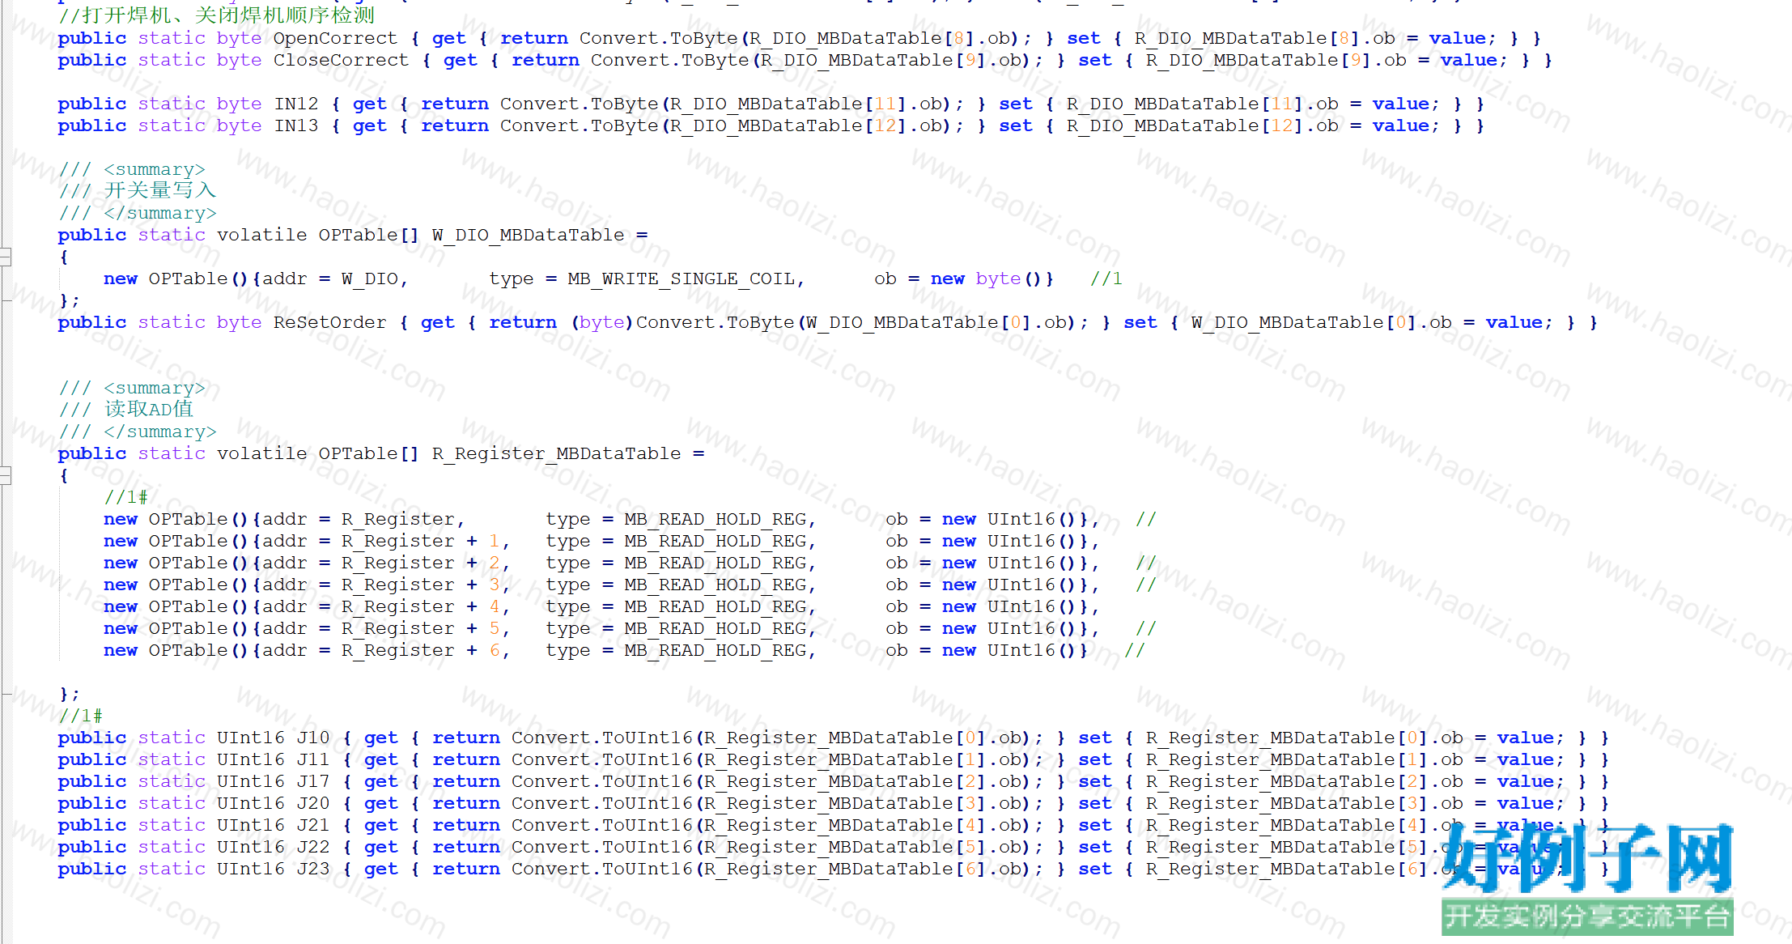The width and height of the screenshot is (1792, 944).
Task: Place cursor on the IN13 property name
Action: (296, 125)
